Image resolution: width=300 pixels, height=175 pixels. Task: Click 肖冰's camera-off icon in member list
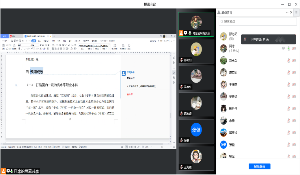click(294, 49)
